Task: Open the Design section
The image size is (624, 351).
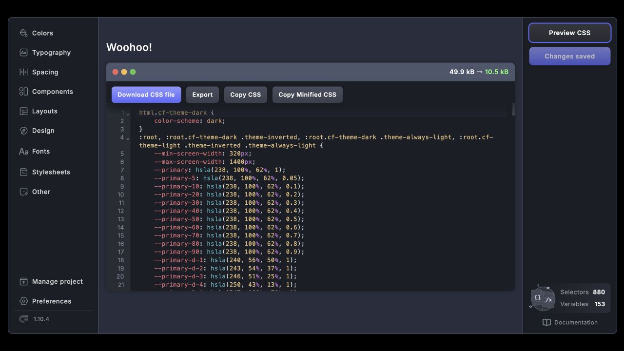Action: pyautogui.click(x=43, y=131)
